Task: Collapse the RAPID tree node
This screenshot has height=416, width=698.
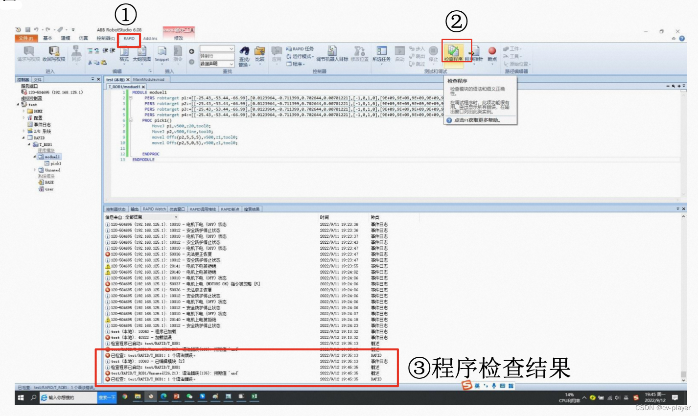Action: [23, 138]
